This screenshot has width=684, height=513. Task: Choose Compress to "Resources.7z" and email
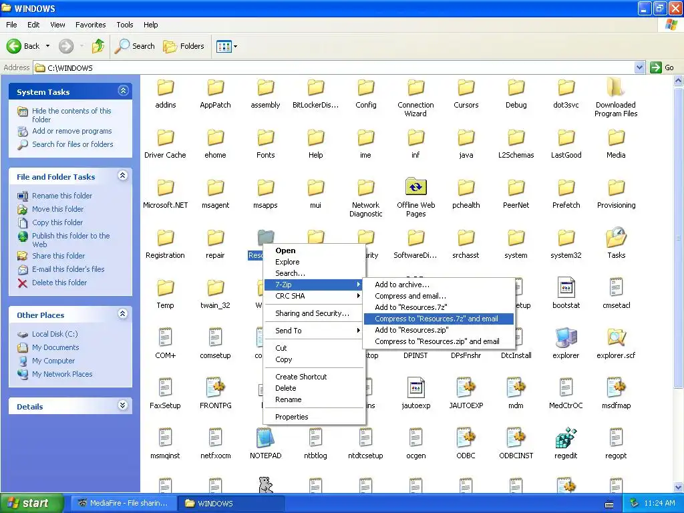point(438,319)
